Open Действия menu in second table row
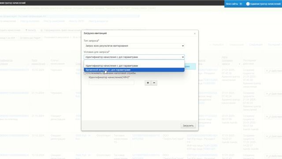The height and width of the screenshot is (159, 282). click(x=273, y=94)
